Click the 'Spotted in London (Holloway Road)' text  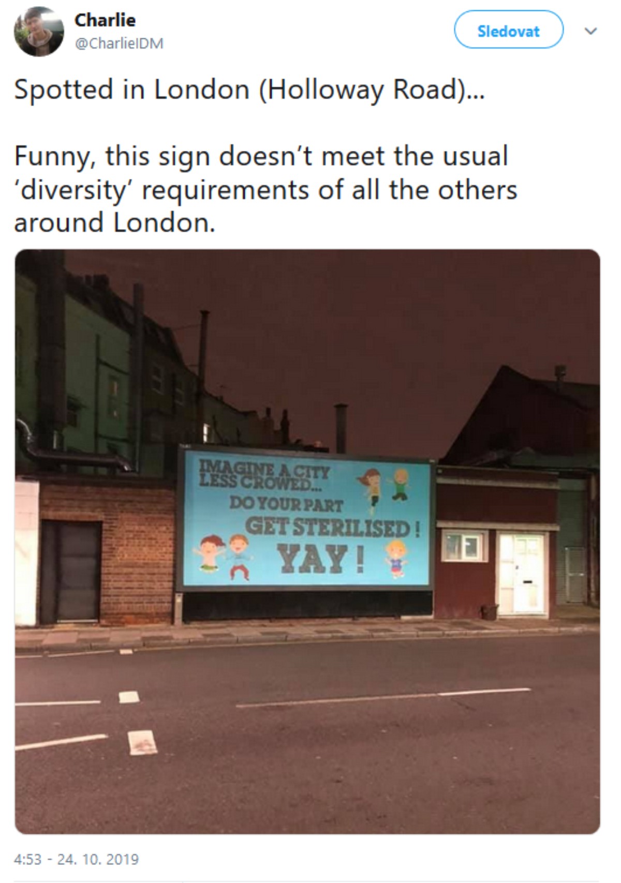click(249, 90)
